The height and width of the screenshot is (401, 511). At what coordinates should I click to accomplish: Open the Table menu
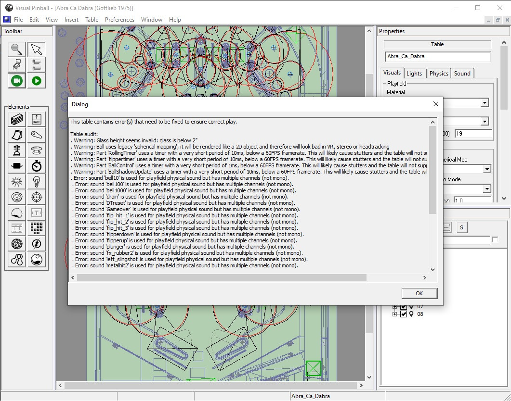click(x=92, y=20)
